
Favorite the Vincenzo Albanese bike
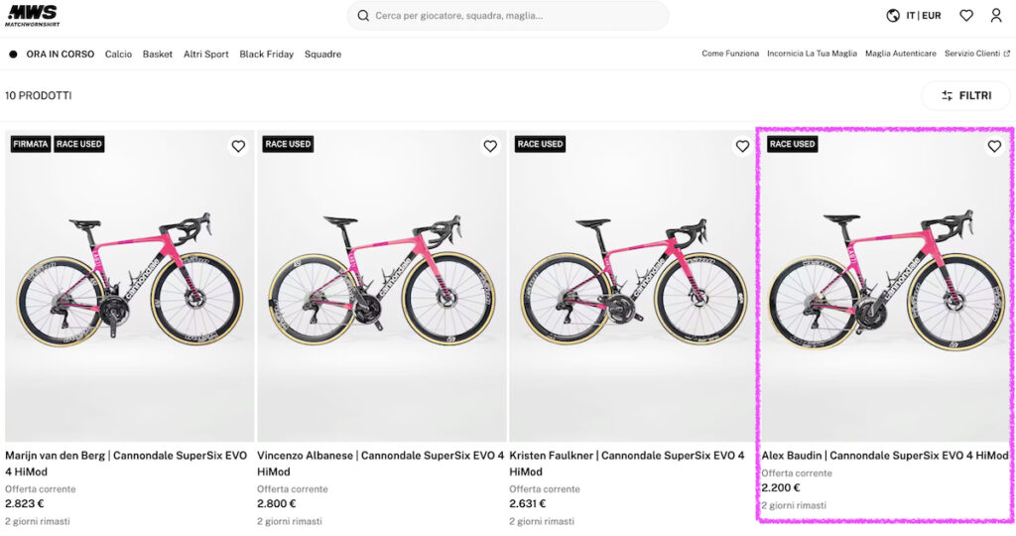[x=490, y=146]
